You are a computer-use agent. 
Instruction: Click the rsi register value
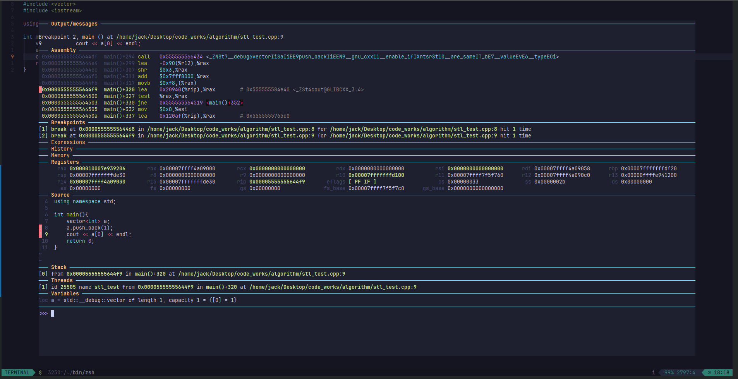coord(475,169)
